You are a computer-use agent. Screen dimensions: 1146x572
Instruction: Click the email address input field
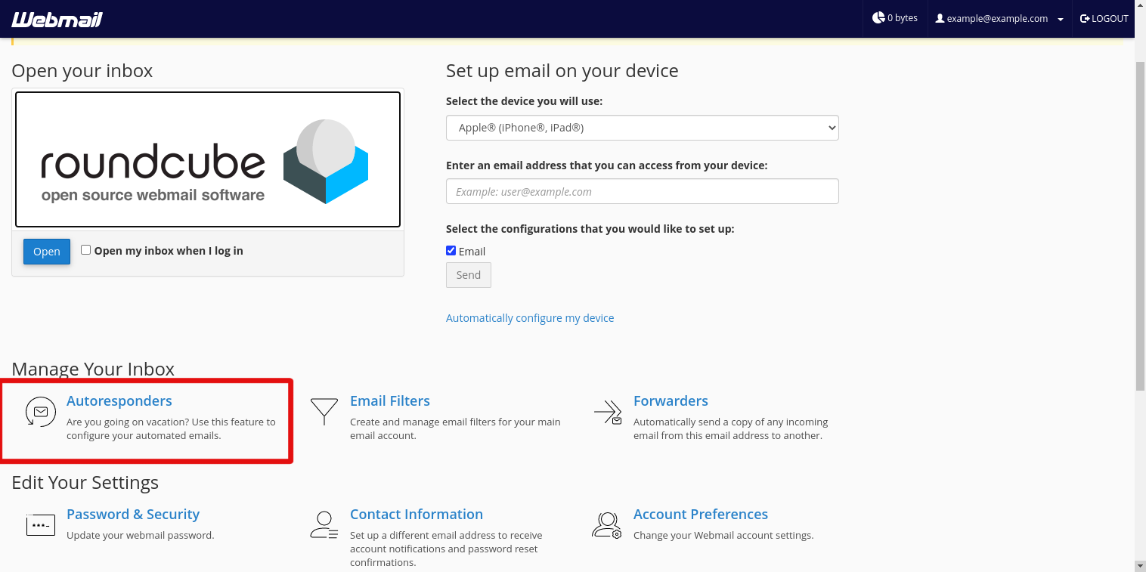(x=642, y=191)
